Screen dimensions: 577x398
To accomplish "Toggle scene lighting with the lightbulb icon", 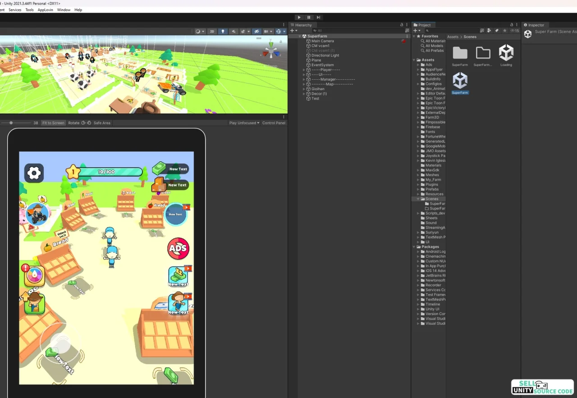I will click(223, 32).
